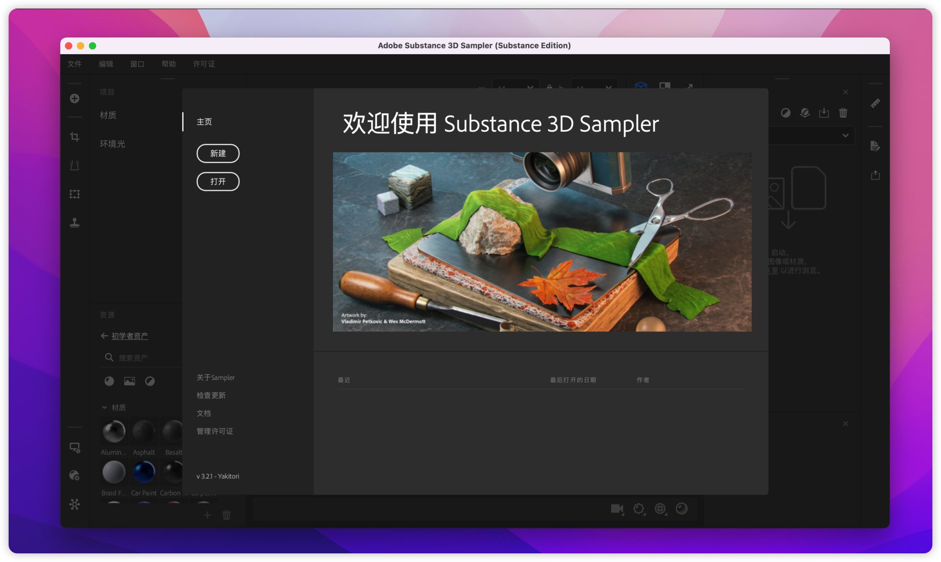Switch to 3D view cube icon
This screenshot has width=941, height=562.
tap(641, 86)
